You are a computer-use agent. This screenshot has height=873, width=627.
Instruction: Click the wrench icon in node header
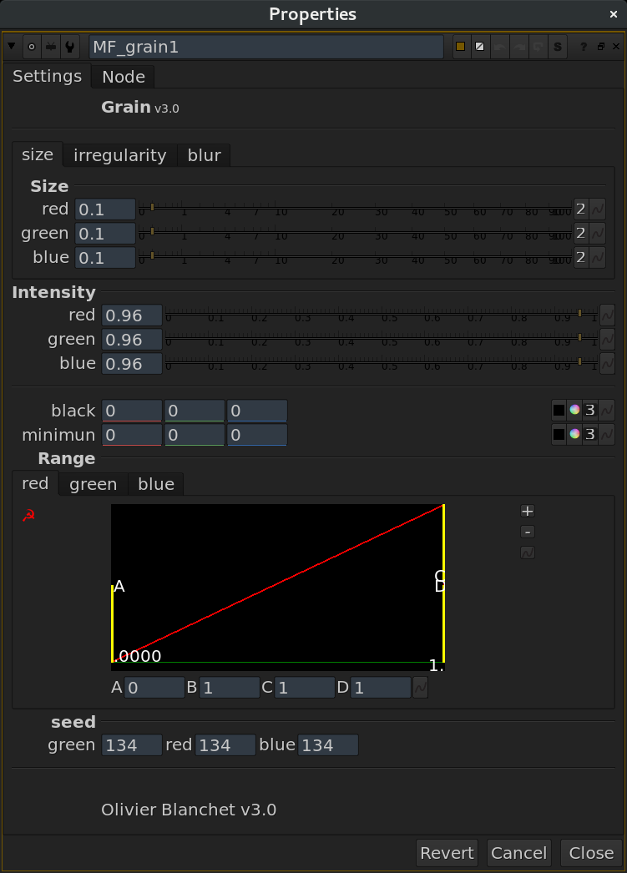point(70,47)
